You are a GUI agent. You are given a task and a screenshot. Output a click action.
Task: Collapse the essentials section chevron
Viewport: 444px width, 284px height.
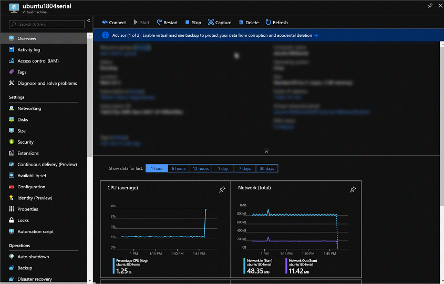(266, 151)
